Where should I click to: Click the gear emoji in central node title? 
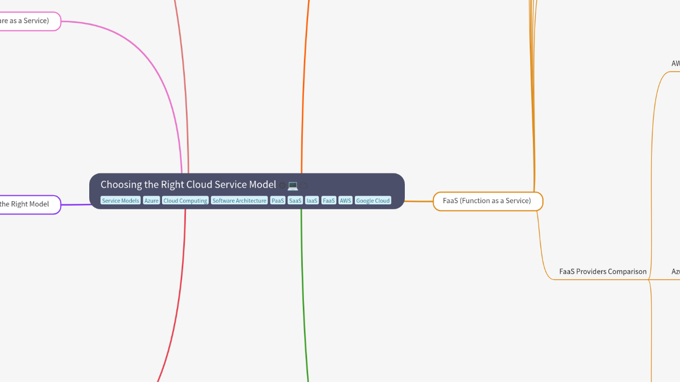tap(283, 185)
